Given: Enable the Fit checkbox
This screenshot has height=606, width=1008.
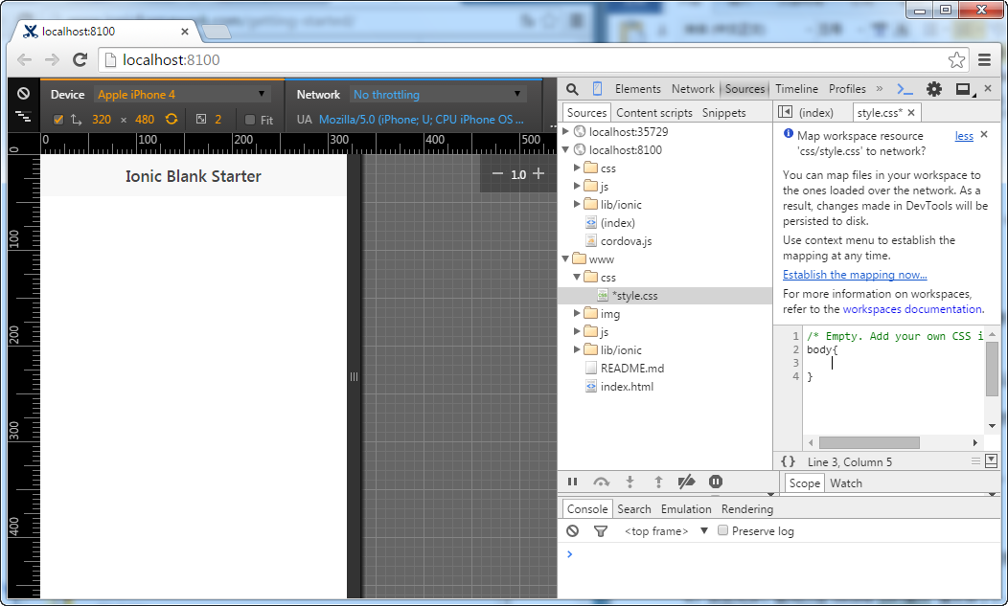Looking at the screenshot, I should coord(250,120).
